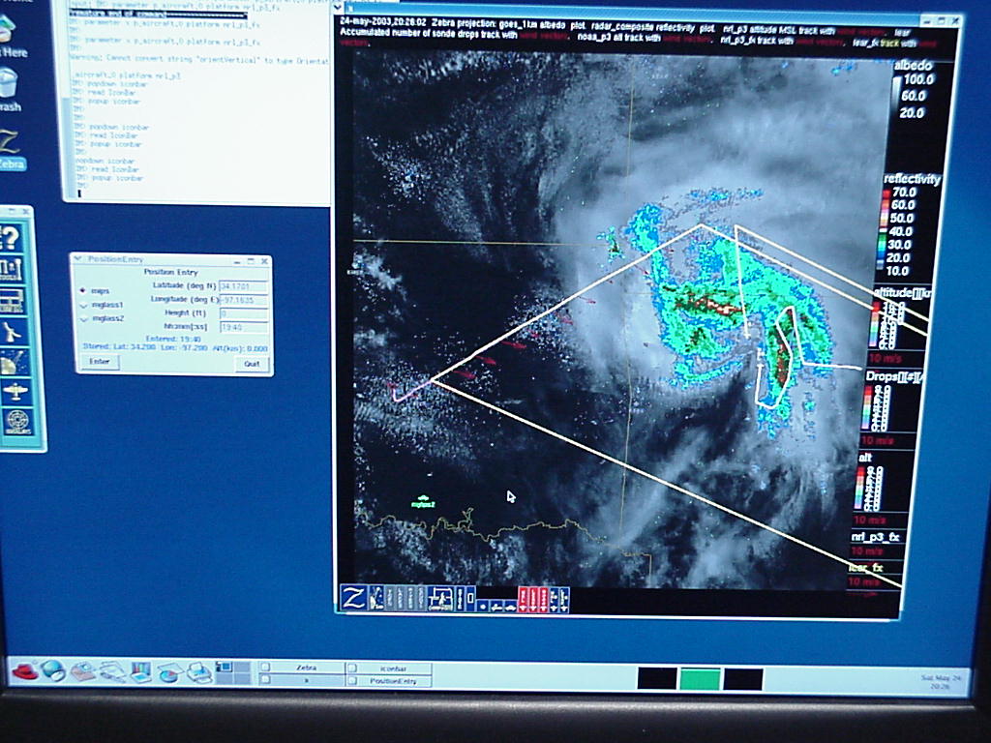Click the Quit button in Position Entry
Screen dimensions: 991x743
[x=253, y=364]
